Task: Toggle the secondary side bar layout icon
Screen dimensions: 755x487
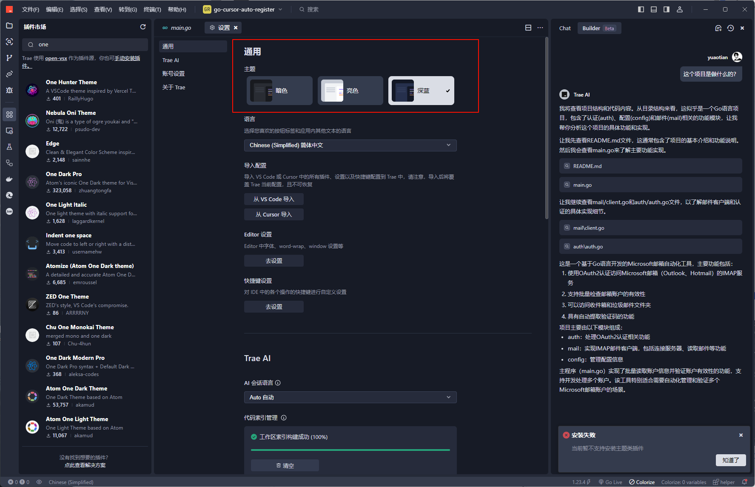Action: pyautogui.click(x=667, y=9)
